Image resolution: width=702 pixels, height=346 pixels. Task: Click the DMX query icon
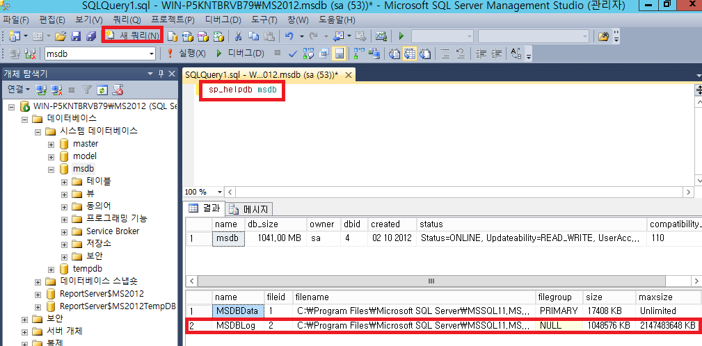coord(203,35)
